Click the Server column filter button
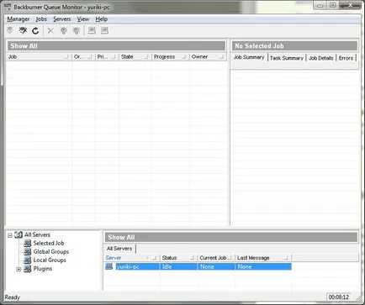 (x=154, y=258)
